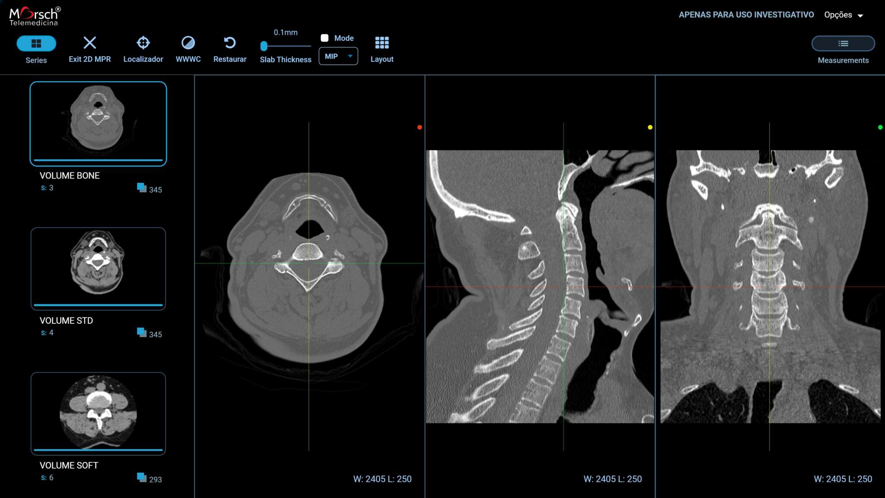Open the MIP mode dropdown

[338, 56]
